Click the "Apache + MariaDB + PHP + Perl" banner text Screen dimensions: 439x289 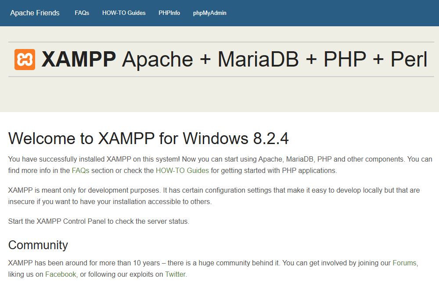click(x=274, y=60)
